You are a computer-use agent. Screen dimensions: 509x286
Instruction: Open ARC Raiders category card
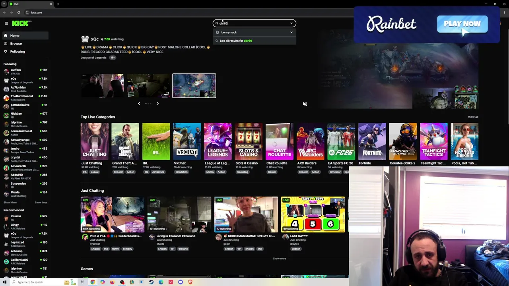coord(310,141)
